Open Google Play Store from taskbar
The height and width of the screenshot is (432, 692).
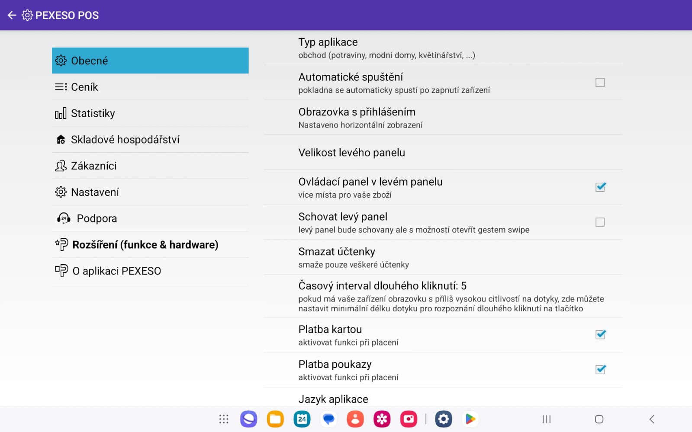coord(470,419)
